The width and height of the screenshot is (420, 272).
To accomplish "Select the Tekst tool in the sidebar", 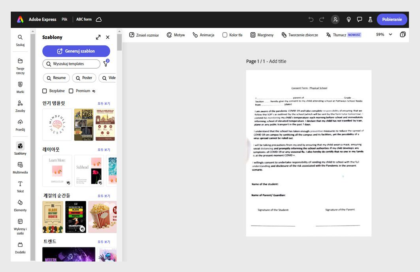I will [20, 186].
